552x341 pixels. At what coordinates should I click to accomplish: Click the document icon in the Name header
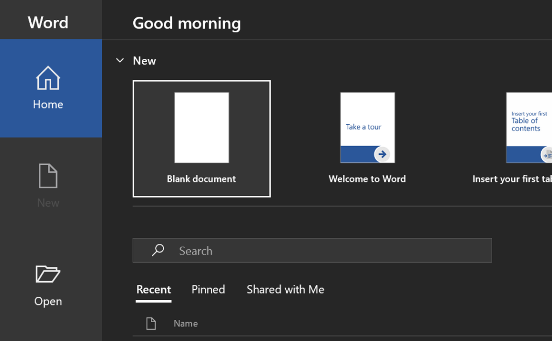[x=151, y=323]
